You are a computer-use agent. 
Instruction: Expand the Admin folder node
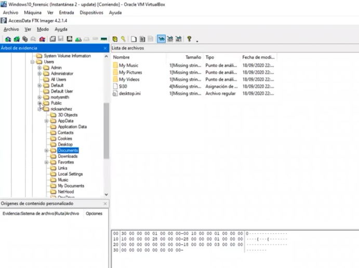tap(39, 68)
